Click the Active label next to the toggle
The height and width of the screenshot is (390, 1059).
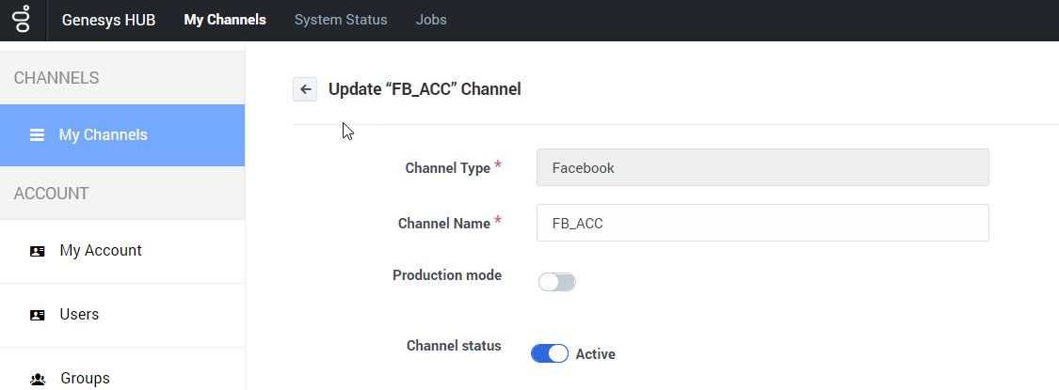(x=595, y=354)
